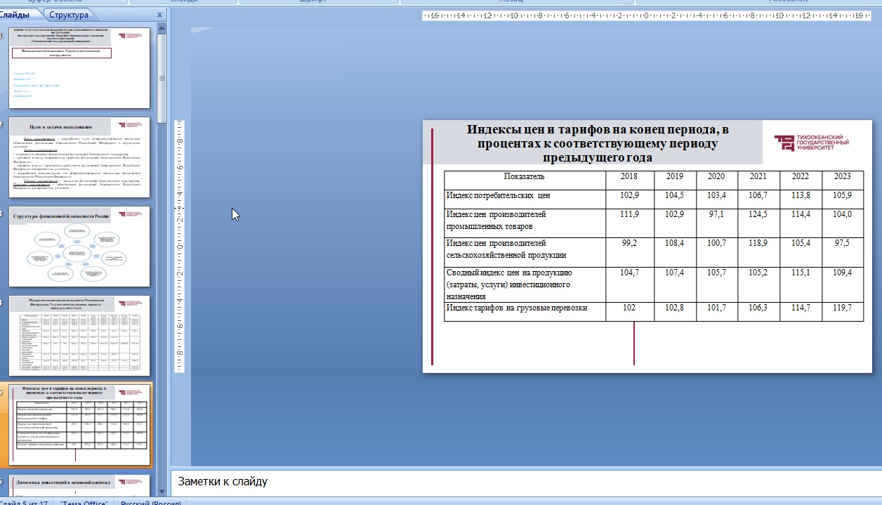Screen dimensions: 882x505
Task: Open slide 1 title page thumbnail
Action: [x=79, y=68]
